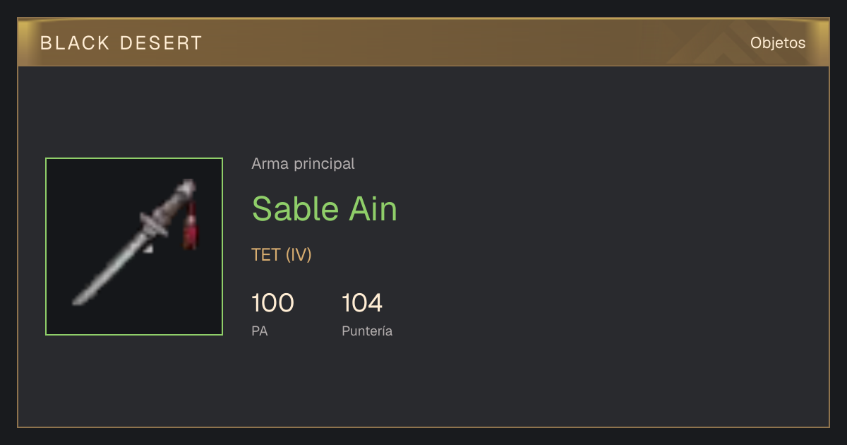Image resolution: width=847 pixels, height=445 pixels.
Task: Click the PA stat label
Action: [x=260, y=331]
